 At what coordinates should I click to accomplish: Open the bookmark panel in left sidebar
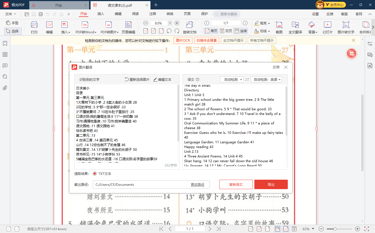[5, 44]
